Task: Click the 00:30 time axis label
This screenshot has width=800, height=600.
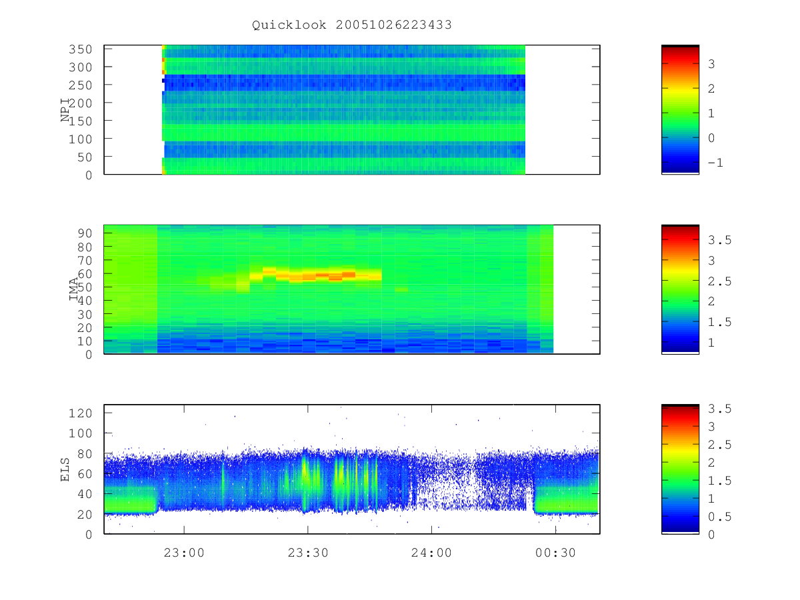Action: pos(555,552)
